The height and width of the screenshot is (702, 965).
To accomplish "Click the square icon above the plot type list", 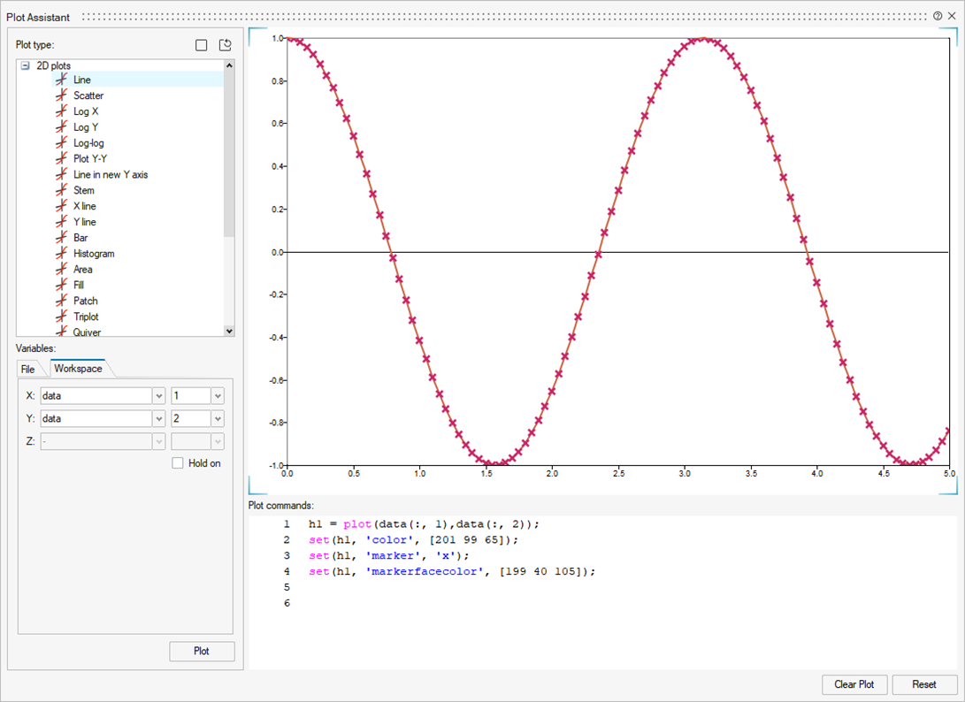I will coord(202,45).
